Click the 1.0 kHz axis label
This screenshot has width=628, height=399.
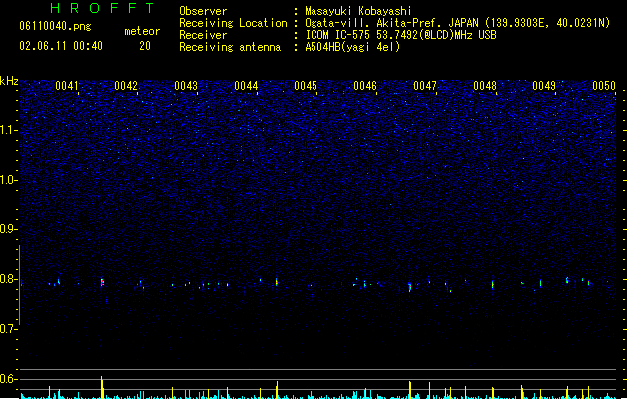pyautogui.click(x=9, y=180)
